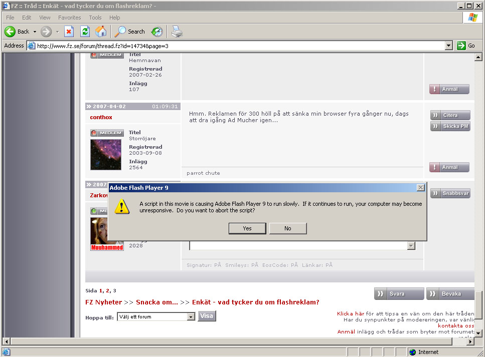Open the address bar URL dropdown
This screenshot has height=357, width=485.
pos(449,46)
